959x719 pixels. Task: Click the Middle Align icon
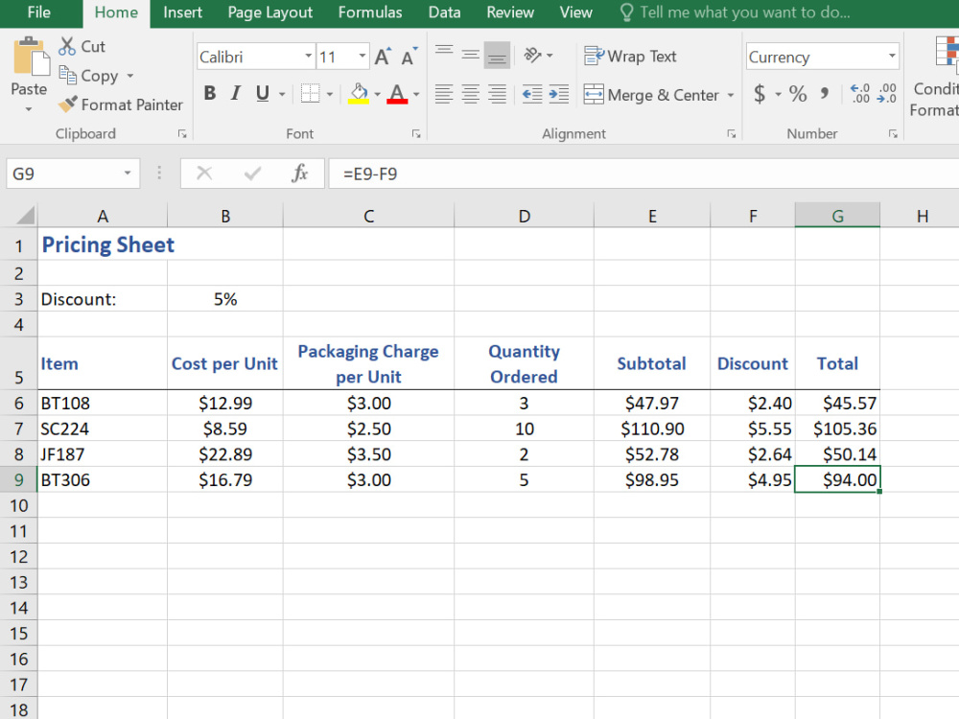[470, 56]
